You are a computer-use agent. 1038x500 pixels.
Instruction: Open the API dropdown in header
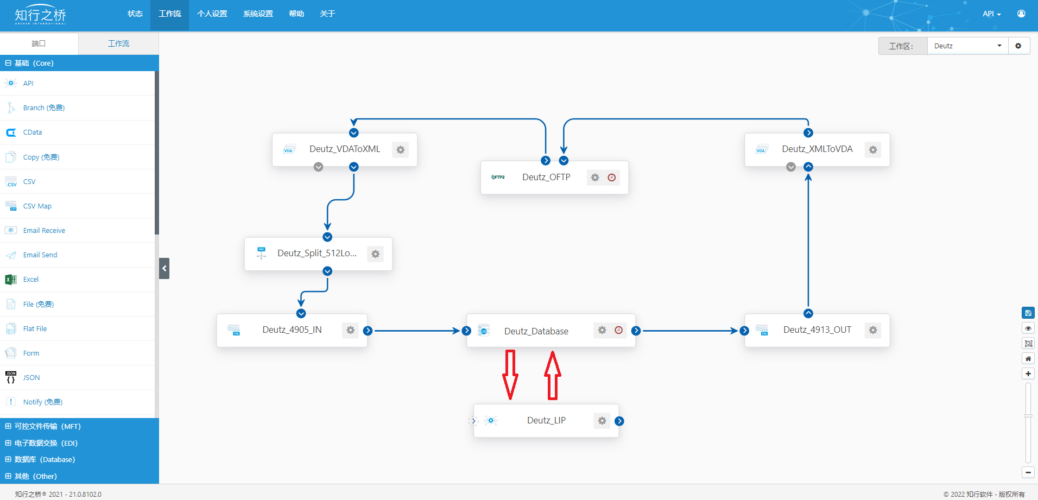[991, 14]
